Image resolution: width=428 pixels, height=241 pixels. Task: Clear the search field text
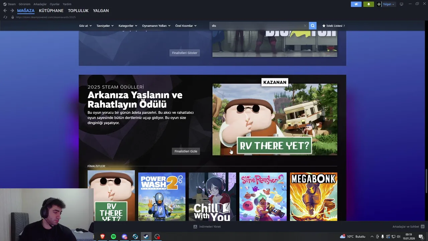click(x=305, y=26)
